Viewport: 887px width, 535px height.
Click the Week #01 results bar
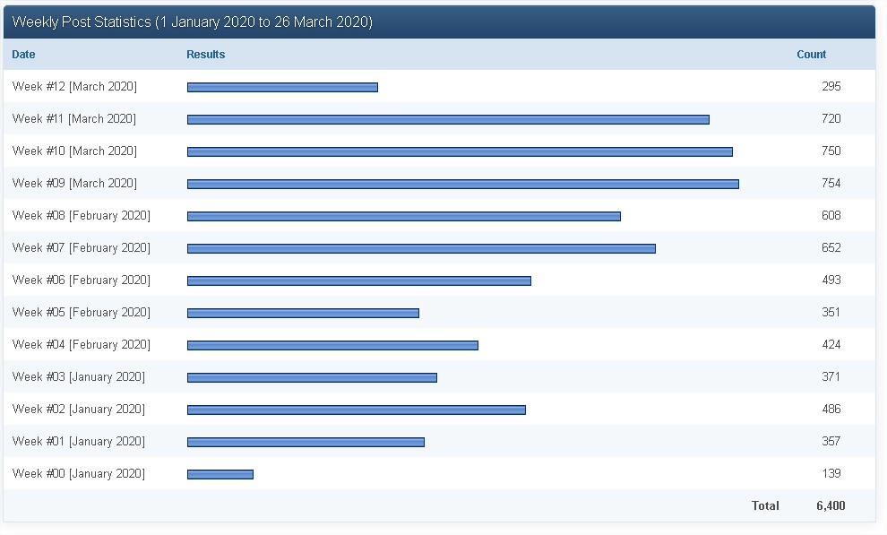coord(306,442)
